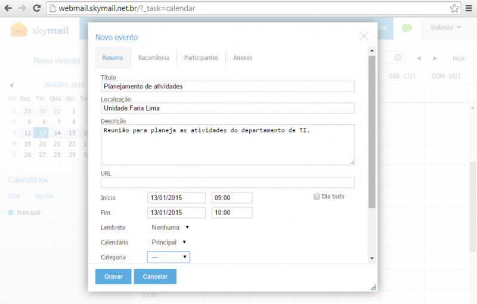
Task: Select day 6 in mini calendar
Action: [x=44, y=122]
